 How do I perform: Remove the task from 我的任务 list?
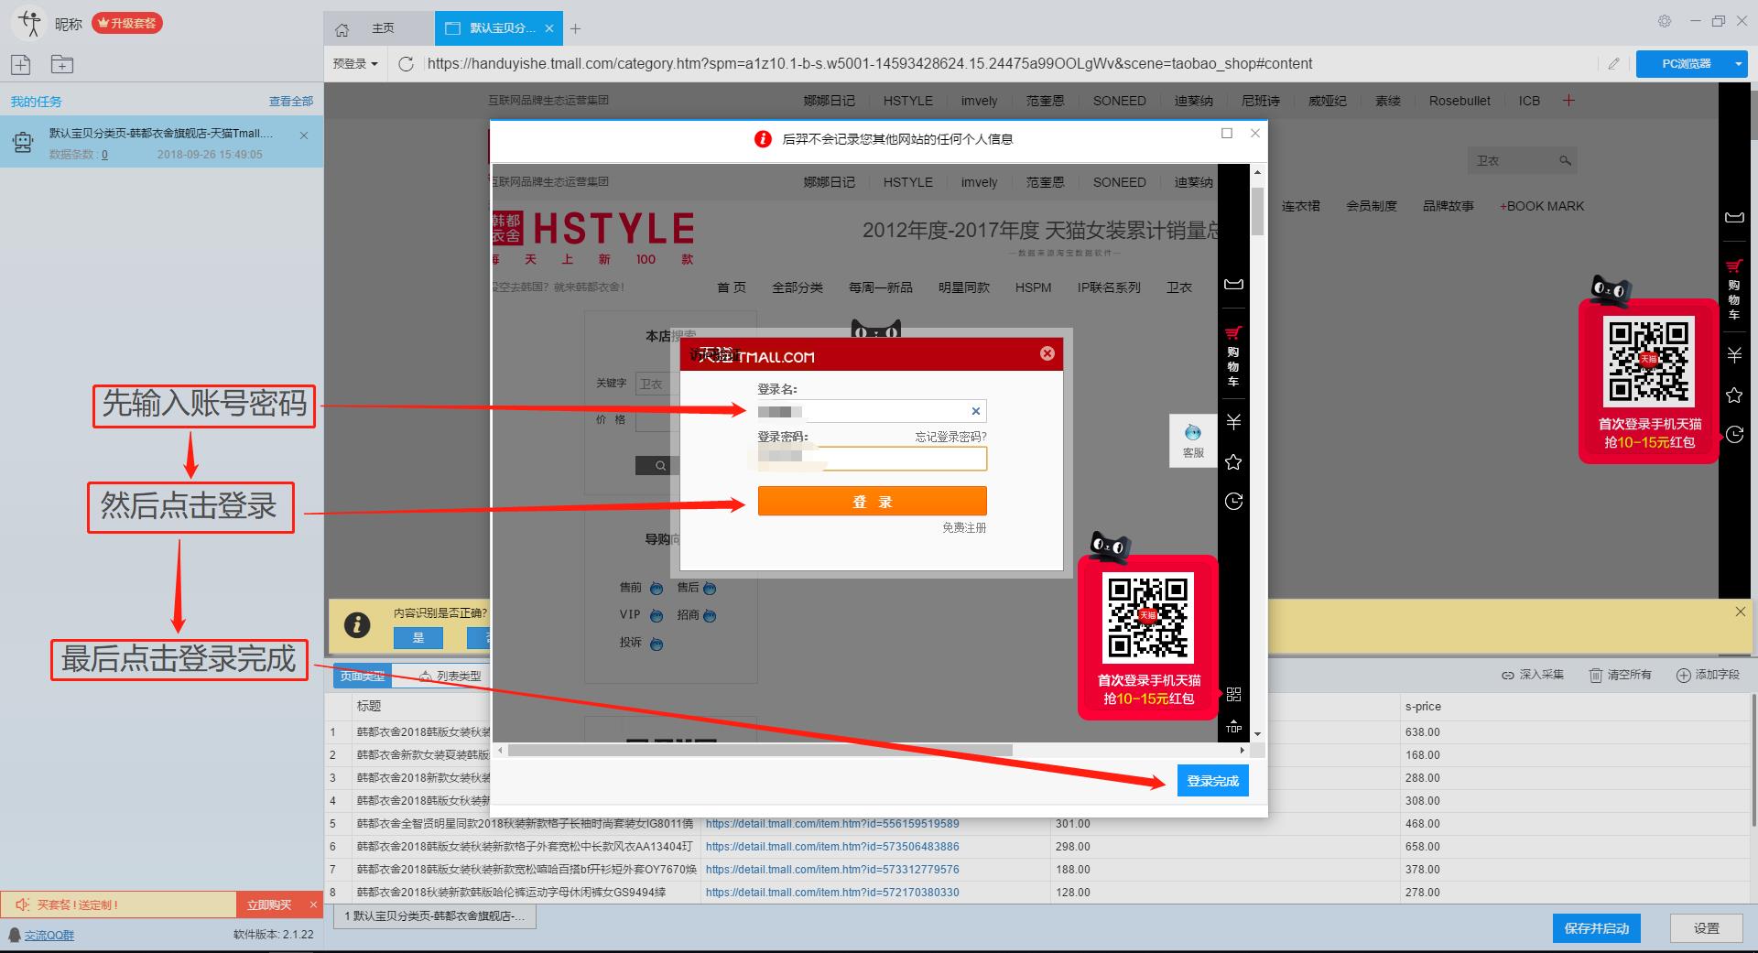pos(304,135)
